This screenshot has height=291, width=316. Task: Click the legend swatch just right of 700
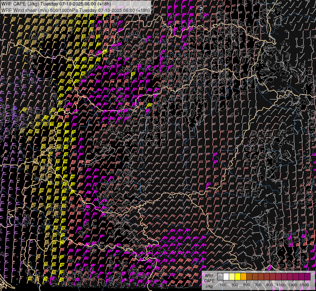point(261,277)
